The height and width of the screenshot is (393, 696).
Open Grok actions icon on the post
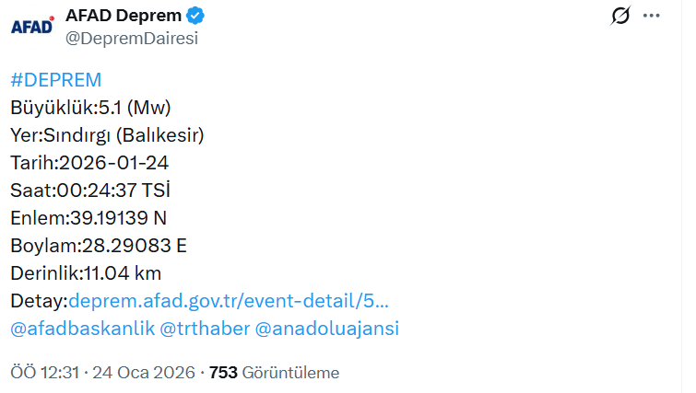click(620, 17)
